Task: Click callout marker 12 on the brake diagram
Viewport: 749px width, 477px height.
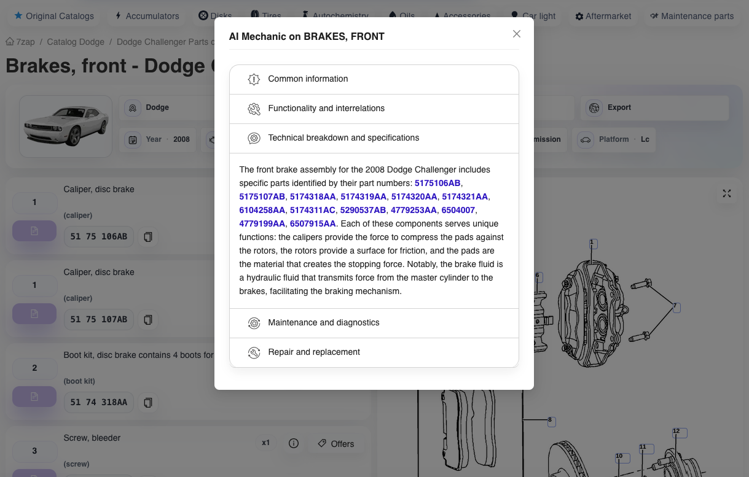Action: point(676,432)
